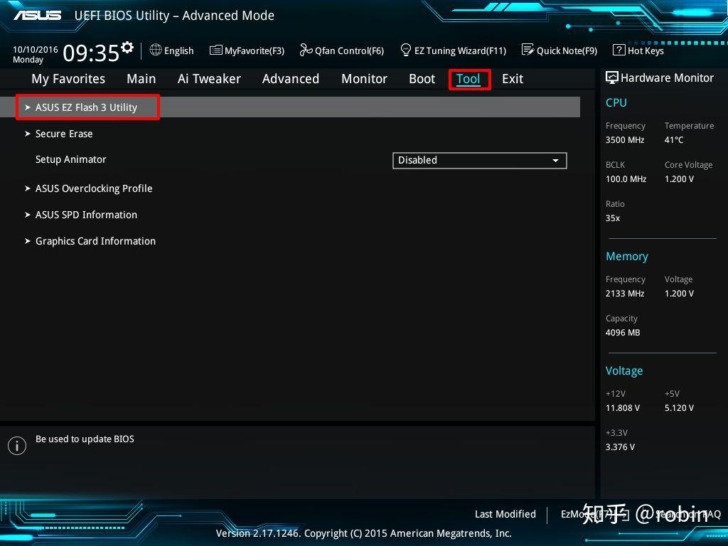Click the Quick Note pencil icon
The height and width of the screenshot is (546, 728).
[528, 50]
